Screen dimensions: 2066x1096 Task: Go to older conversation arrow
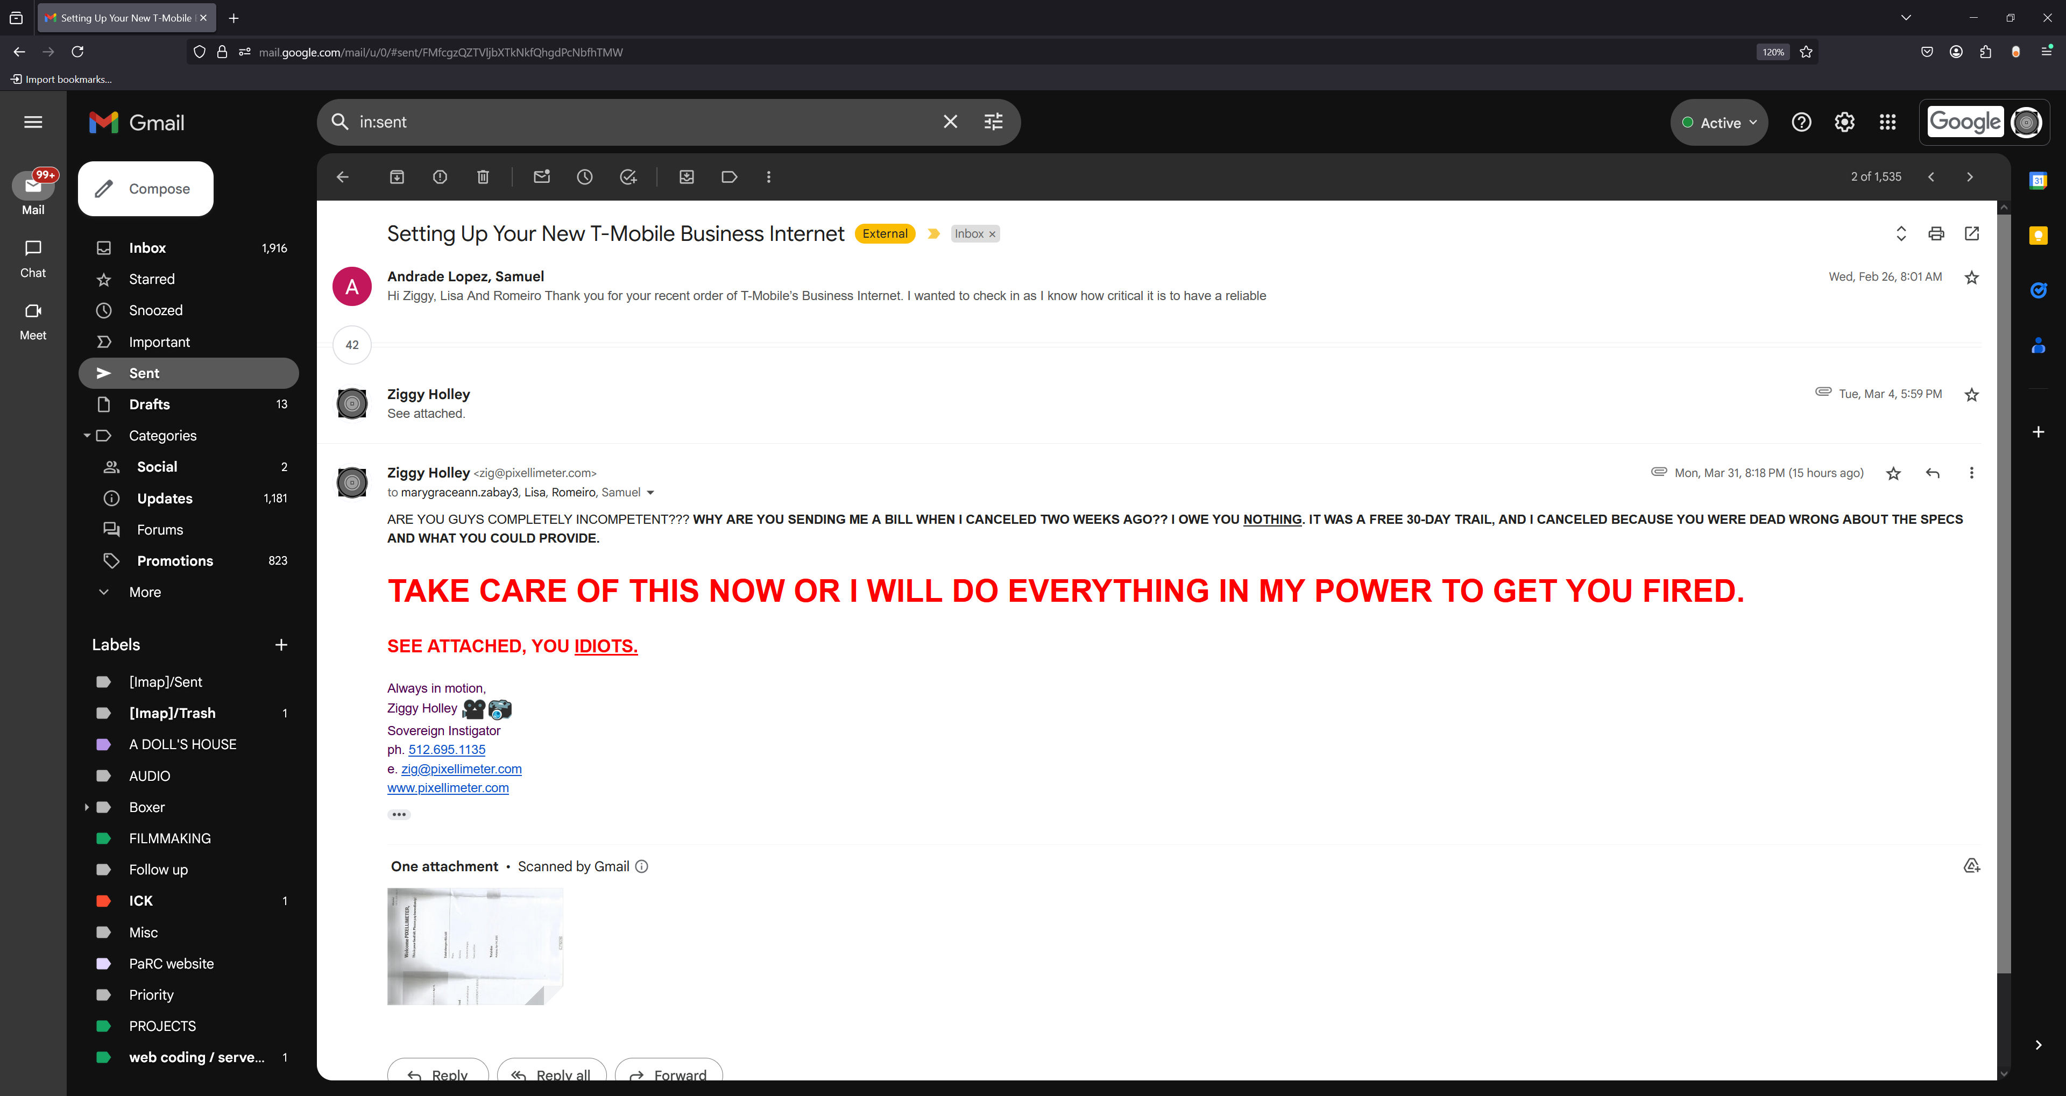(x=1970, y=177)
